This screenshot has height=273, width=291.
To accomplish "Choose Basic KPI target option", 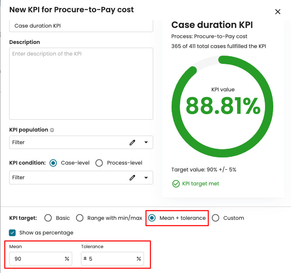I will [x=48, y=218].
